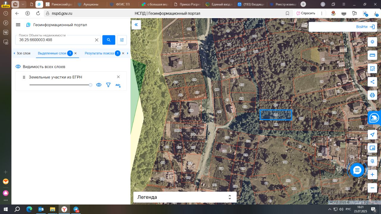Click the blue search magnifier button
The image size is (381, 214).
(109, 40)
